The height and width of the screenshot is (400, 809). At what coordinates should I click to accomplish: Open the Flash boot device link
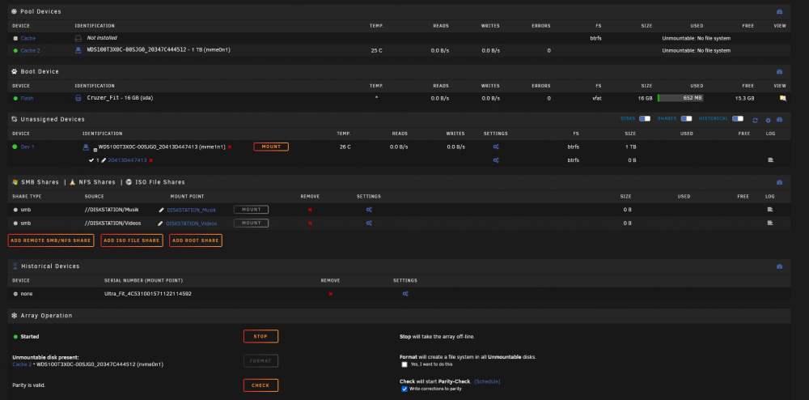(x=27, y=98)
